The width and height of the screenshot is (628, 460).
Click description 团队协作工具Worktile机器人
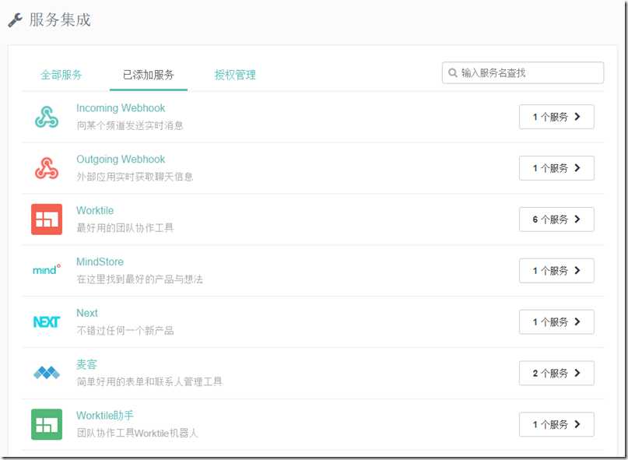(138, 434)
